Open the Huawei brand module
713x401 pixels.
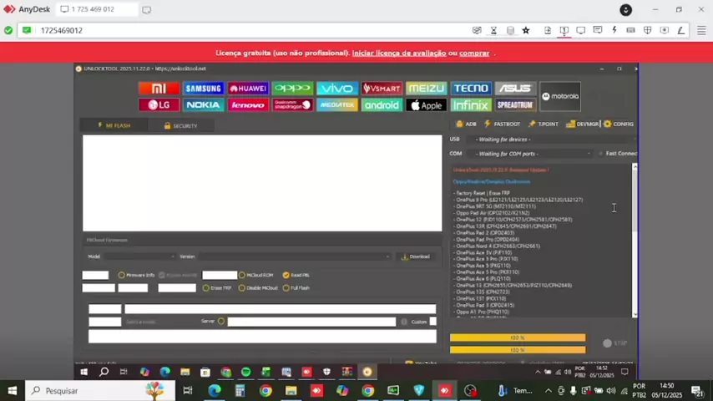pyautogui.click(x=247, y=89)
